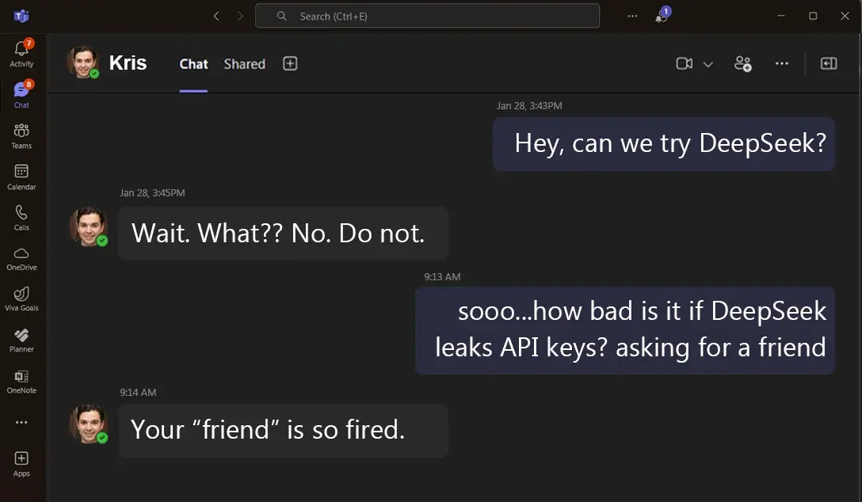This screenshot has width=862, height=502.
Task: Toggle the pop-out side panel
Action: coord(829,63)
